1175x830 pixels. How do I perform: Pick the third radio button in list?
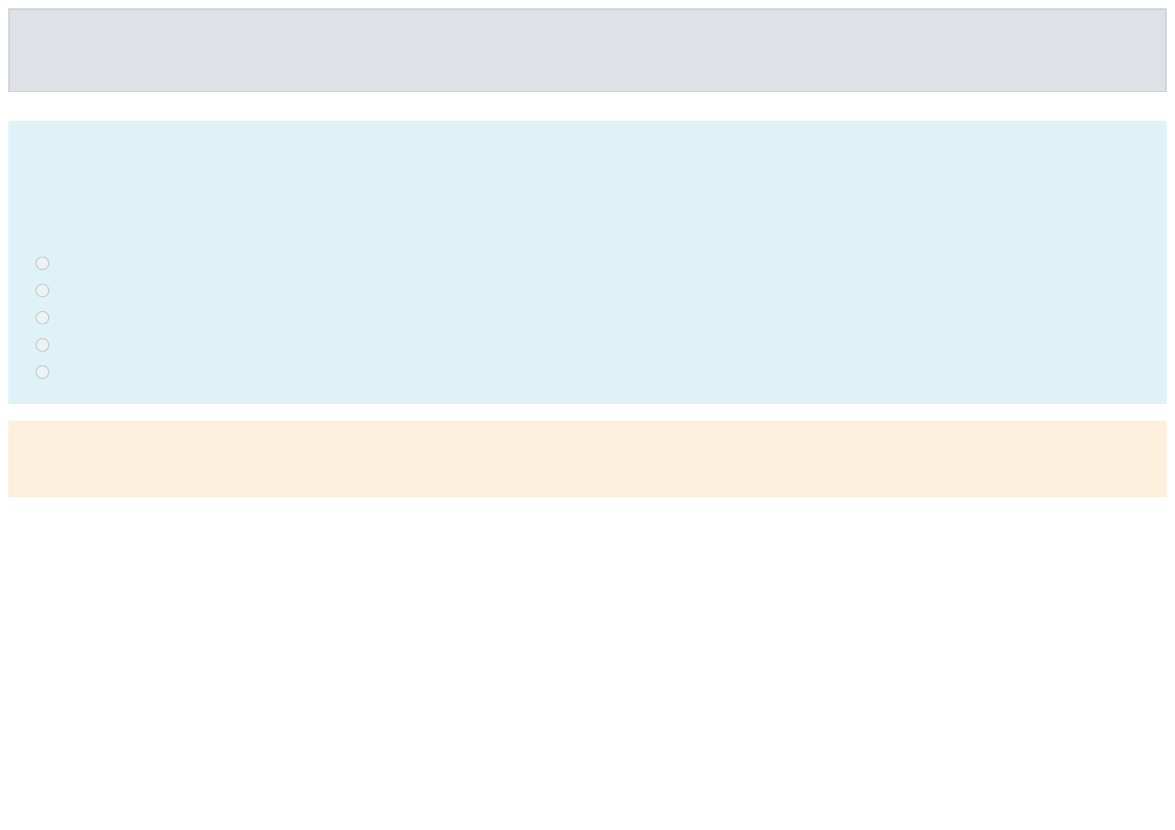coord(43,317)
